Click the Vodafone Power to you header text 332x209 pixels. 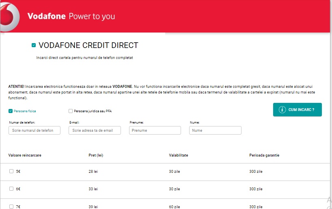(x=71, y=16)
